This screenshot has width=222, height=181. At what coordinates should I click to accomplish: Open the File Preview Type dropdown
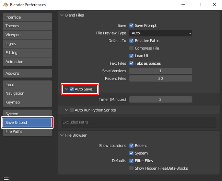pyautogui.click(x=161, y=33)
